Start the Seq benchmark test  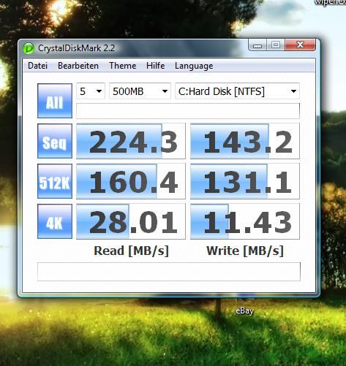pyautogui.click(x=55, y=141)
